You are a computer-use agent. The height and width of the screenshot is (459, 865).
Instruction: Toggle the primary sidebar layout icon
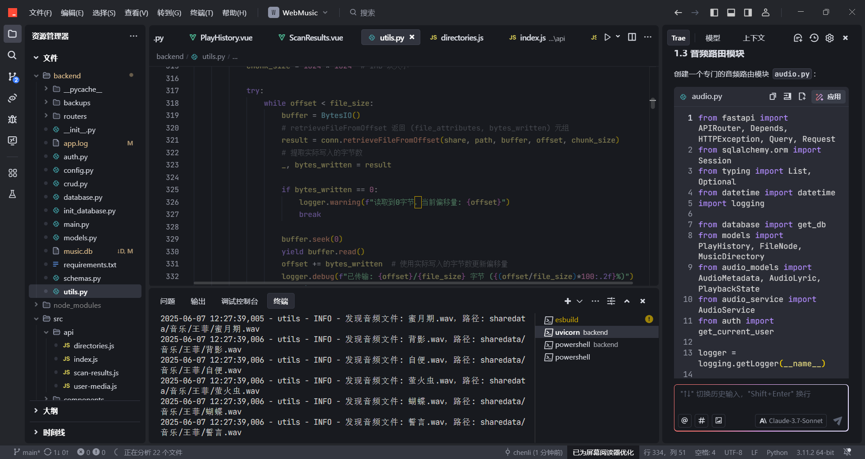714,13
